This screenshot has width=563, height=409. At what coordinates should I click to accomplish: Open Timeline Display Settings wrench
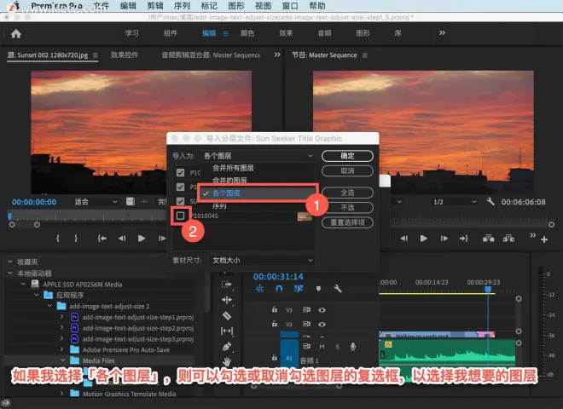click(338, 289)
